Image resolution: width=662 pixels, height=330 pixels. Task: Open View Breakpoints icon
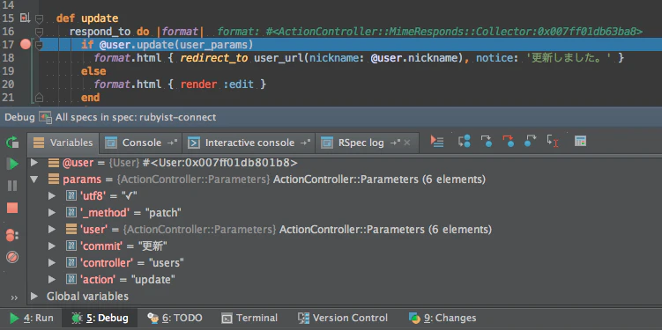coord(12,235)
